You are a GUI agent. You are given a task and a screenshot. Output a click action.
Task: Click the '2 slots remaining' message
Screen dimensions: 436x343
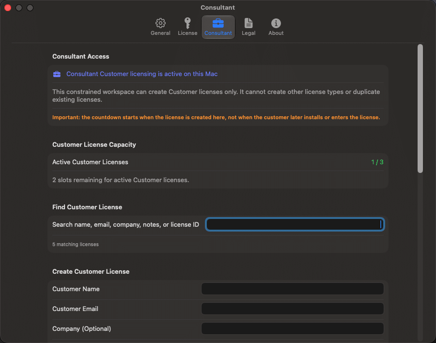tap(121, 180)
